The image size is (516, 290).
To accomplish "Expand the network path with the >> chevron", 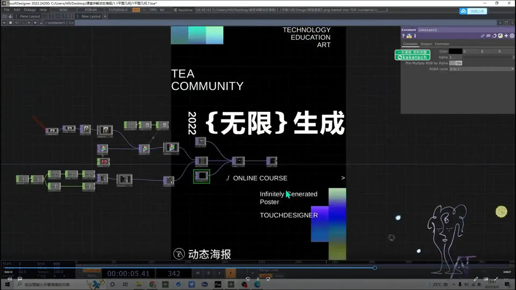I will 71,23.
